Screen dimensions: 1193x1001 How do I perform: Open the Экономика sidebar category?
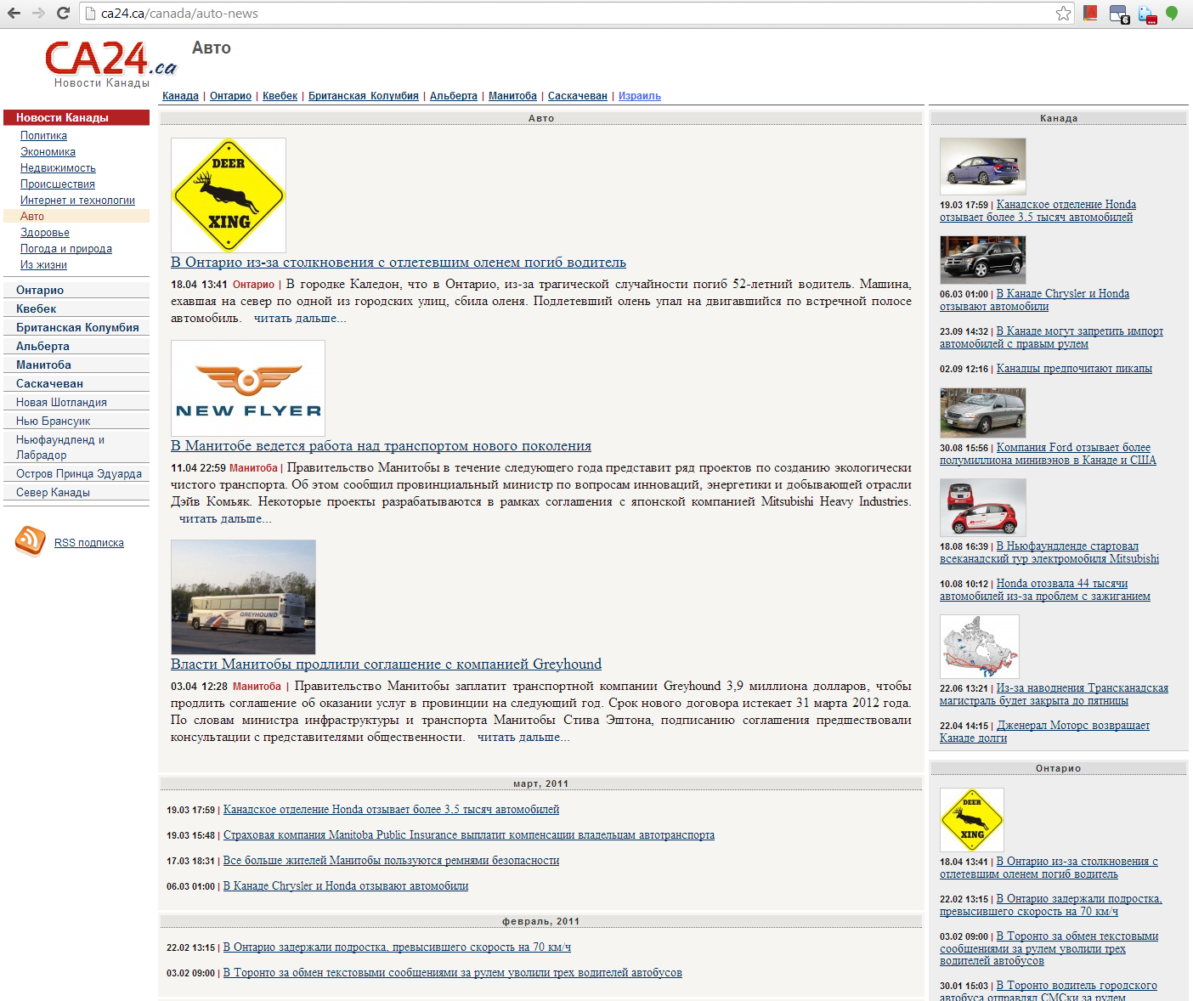pyautogui.click(x=48, y=152)
